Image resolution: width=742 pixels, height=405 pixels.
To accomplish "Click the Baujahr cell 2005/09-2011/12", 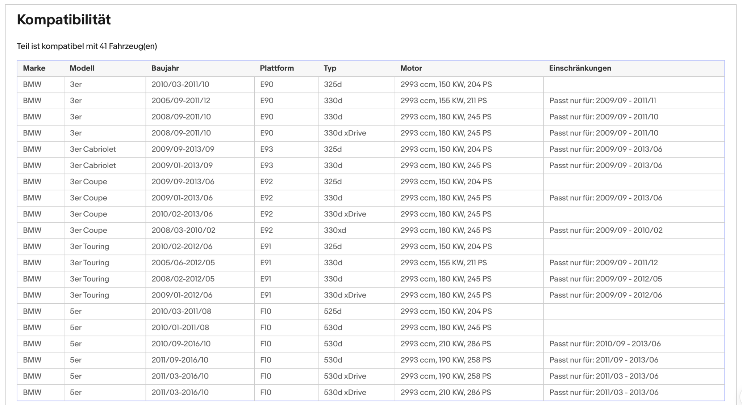I will [181, 101].
